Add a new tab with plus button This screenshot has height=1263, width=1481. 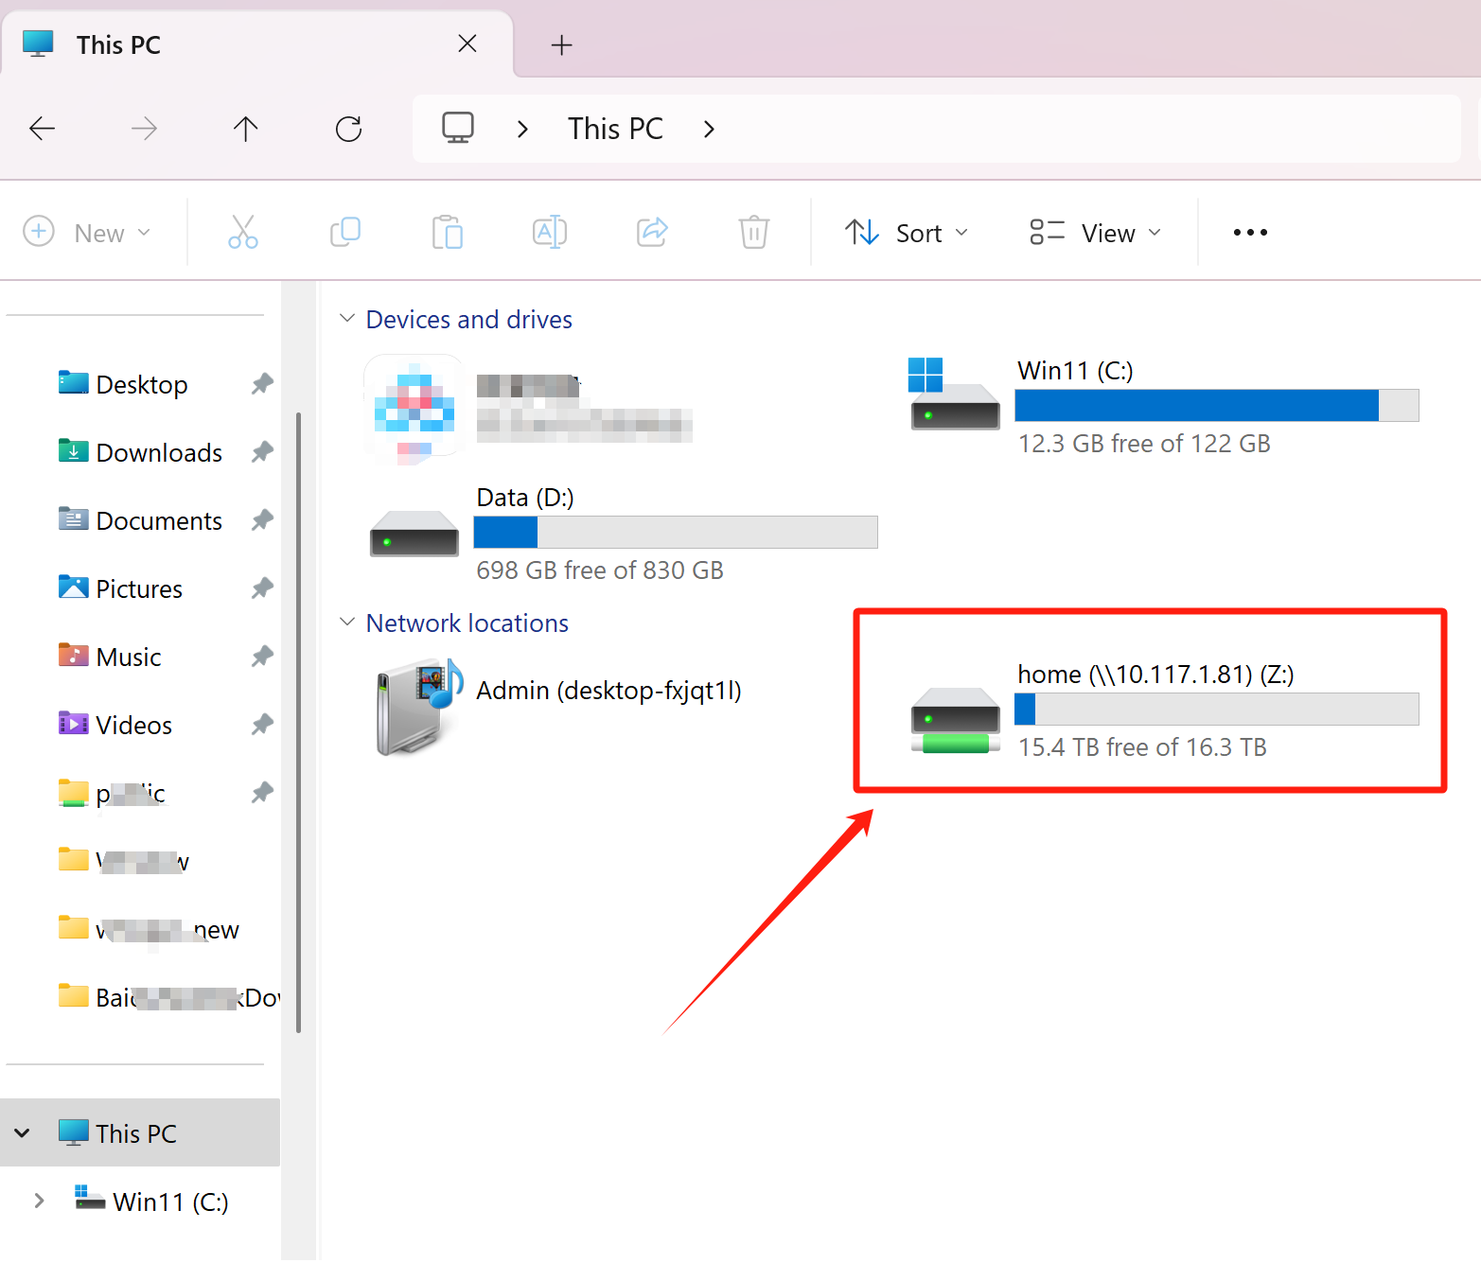(561, 44)
